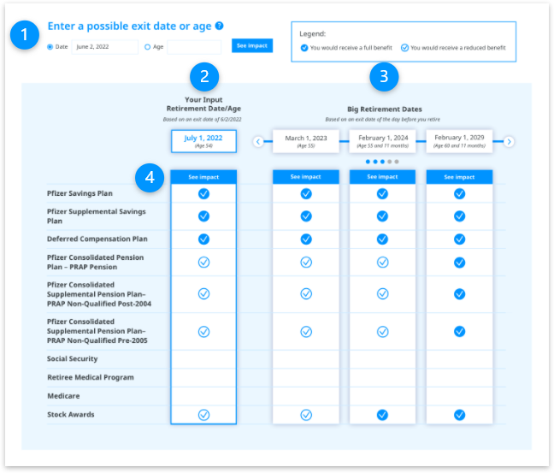The height and width of the screenshot is (473, 554).
Task: Click Pre-2005 full check in February 2029 column
Action: coord(459,332)
